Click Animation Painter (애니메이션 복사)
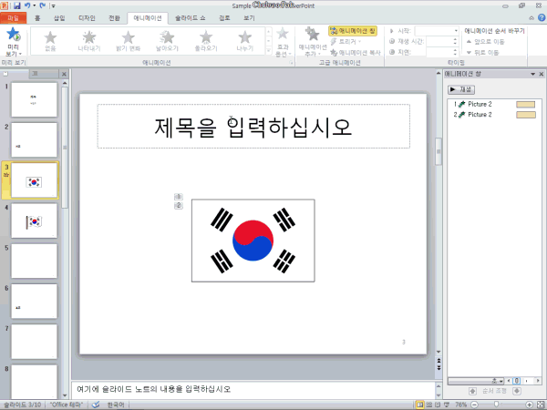Screen dimensions: 547x410 click(x=356, y=53)
